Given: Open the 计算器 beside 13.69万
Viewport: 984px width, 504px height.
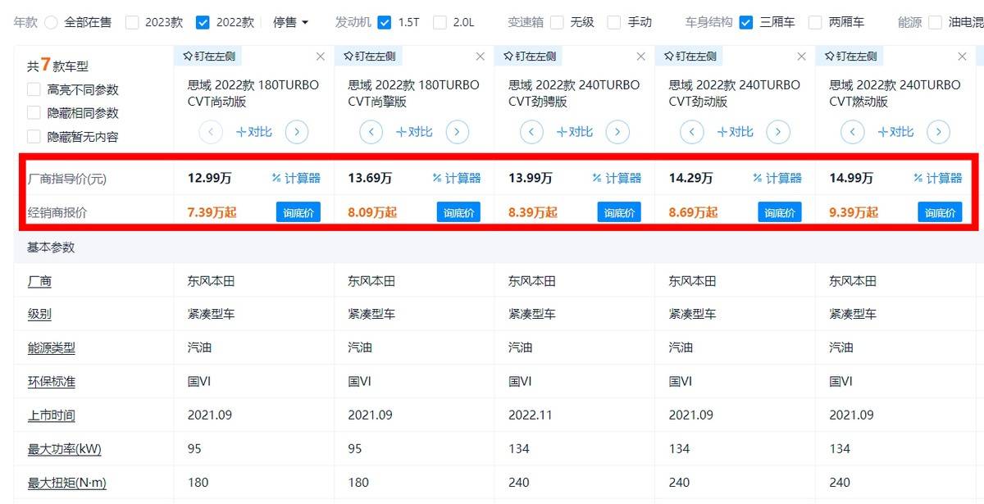Looking at the screenshot, I should click(x=457, y=178).
